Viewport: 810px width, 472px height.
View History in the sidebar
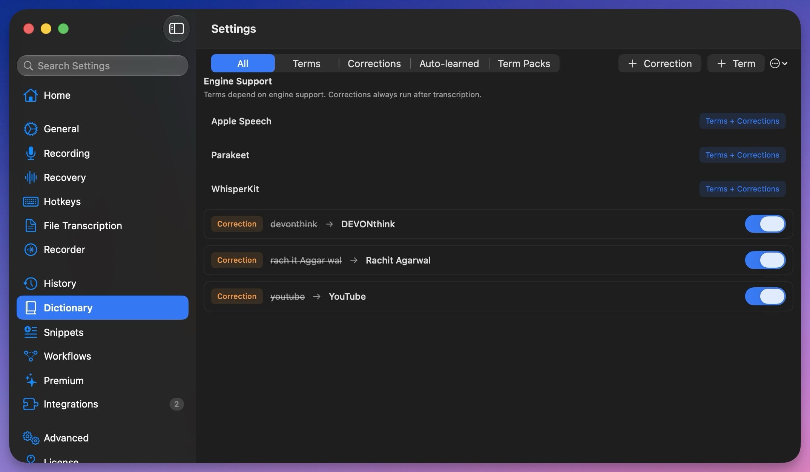click(103, 284)
